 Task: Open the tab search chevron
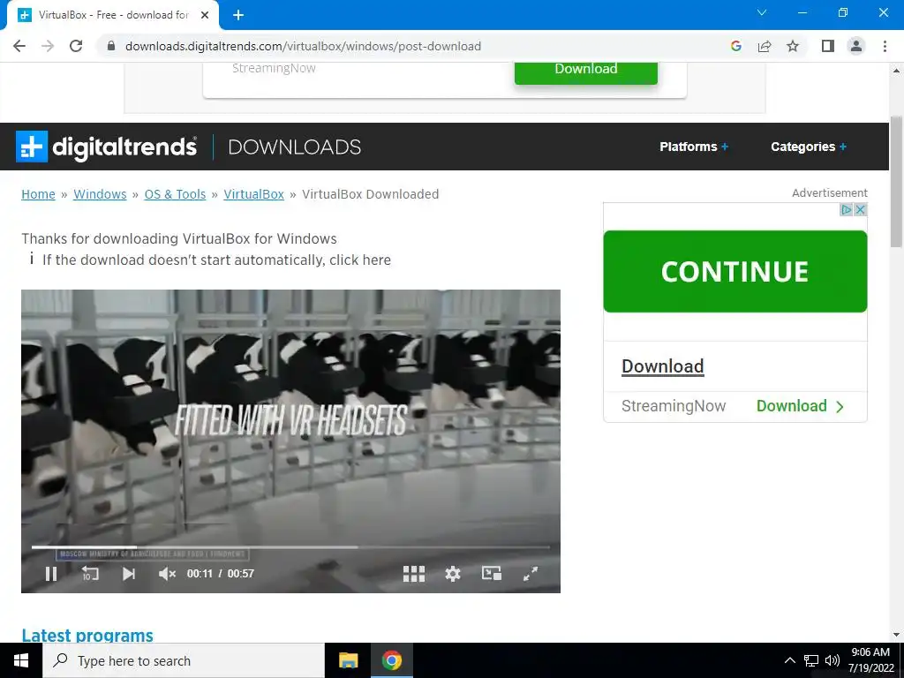click(762, 12)
